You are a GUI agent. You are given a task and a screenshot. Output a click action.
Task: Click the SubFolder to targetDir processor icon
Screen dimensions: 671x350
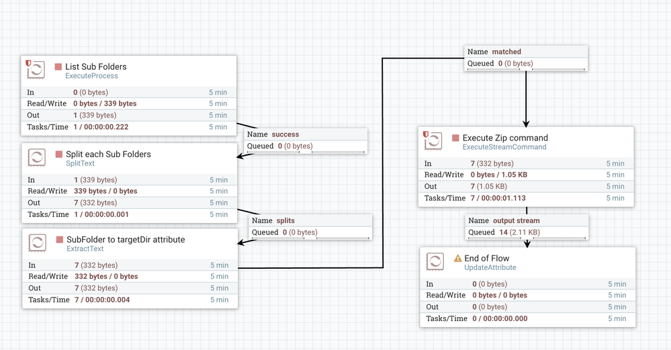(x=38, y=243)
